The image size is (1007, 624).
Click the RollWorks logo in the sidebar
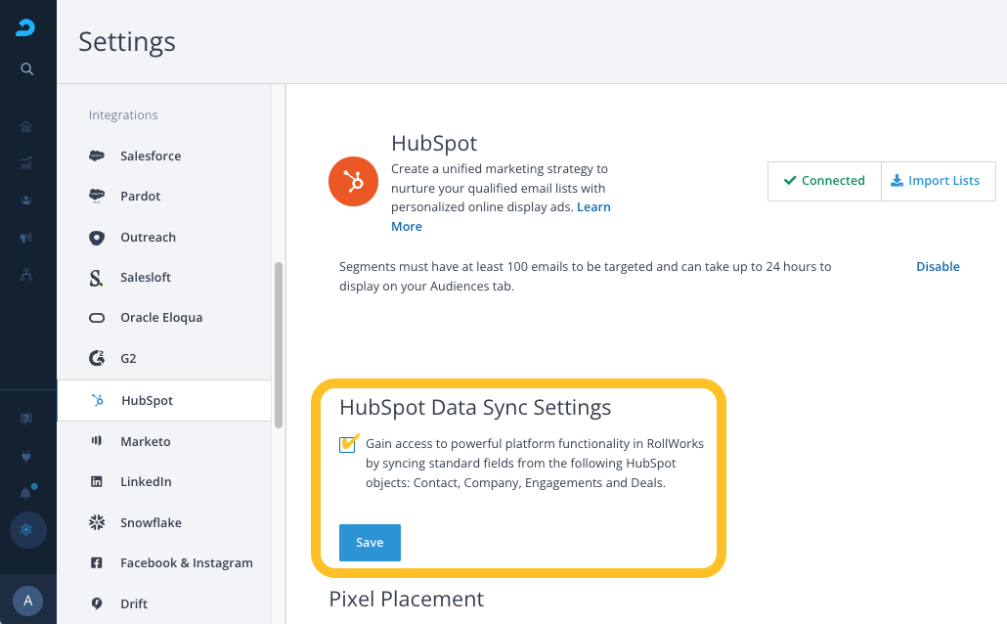click(26, 28)
